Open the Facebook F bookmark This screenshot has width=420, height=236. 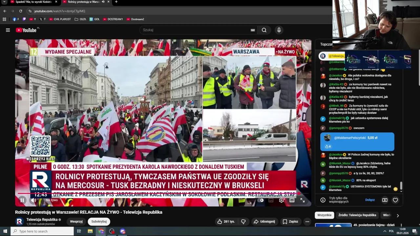(x=16, y=19)
